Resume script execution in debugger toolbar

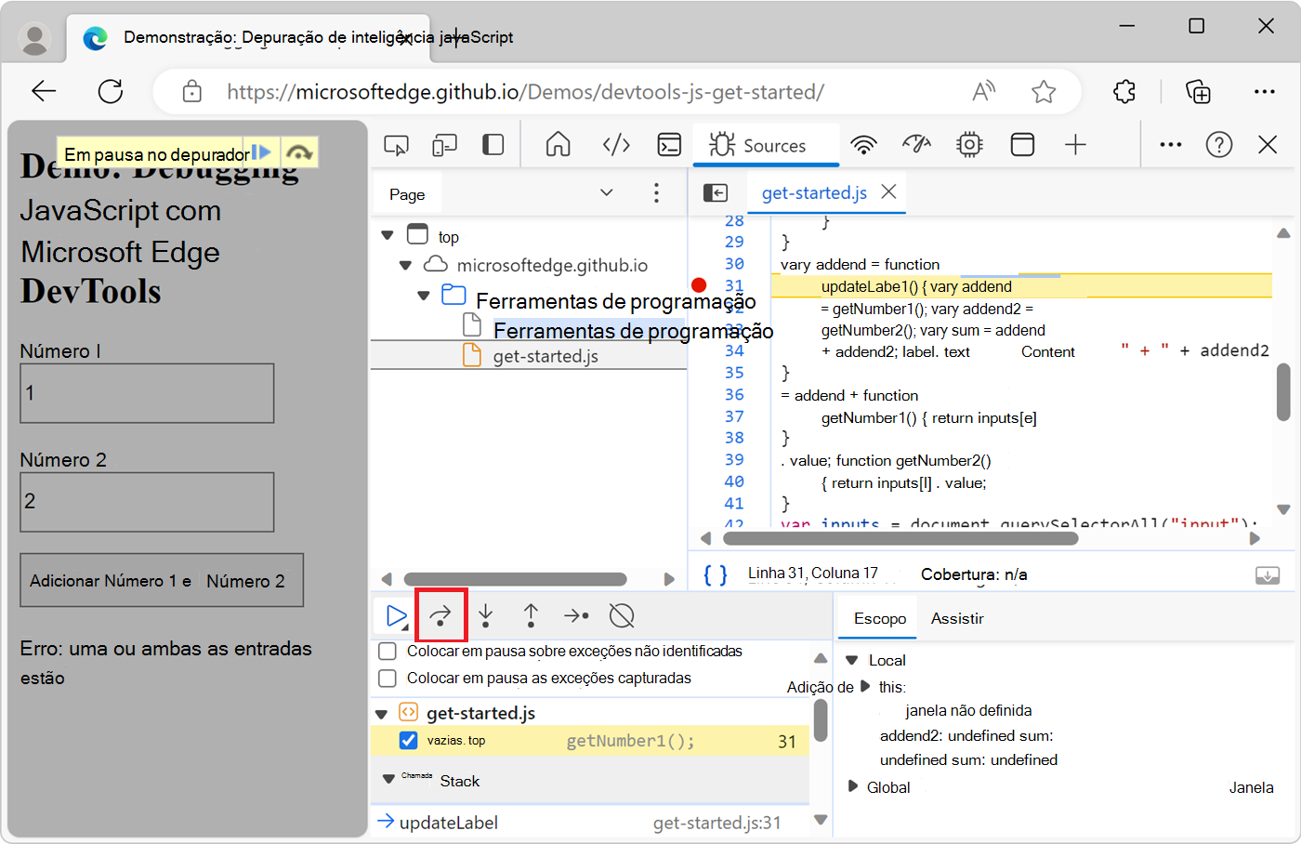[x=397, y=615]
